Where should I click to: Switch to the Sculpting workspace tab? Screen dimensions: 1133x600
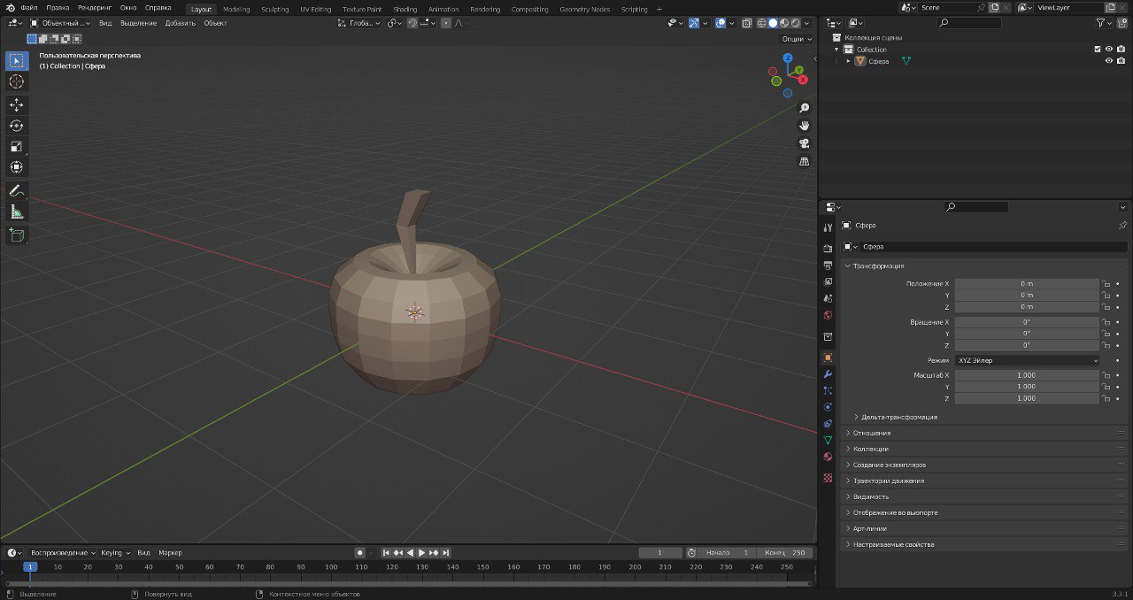click(274, 10)
